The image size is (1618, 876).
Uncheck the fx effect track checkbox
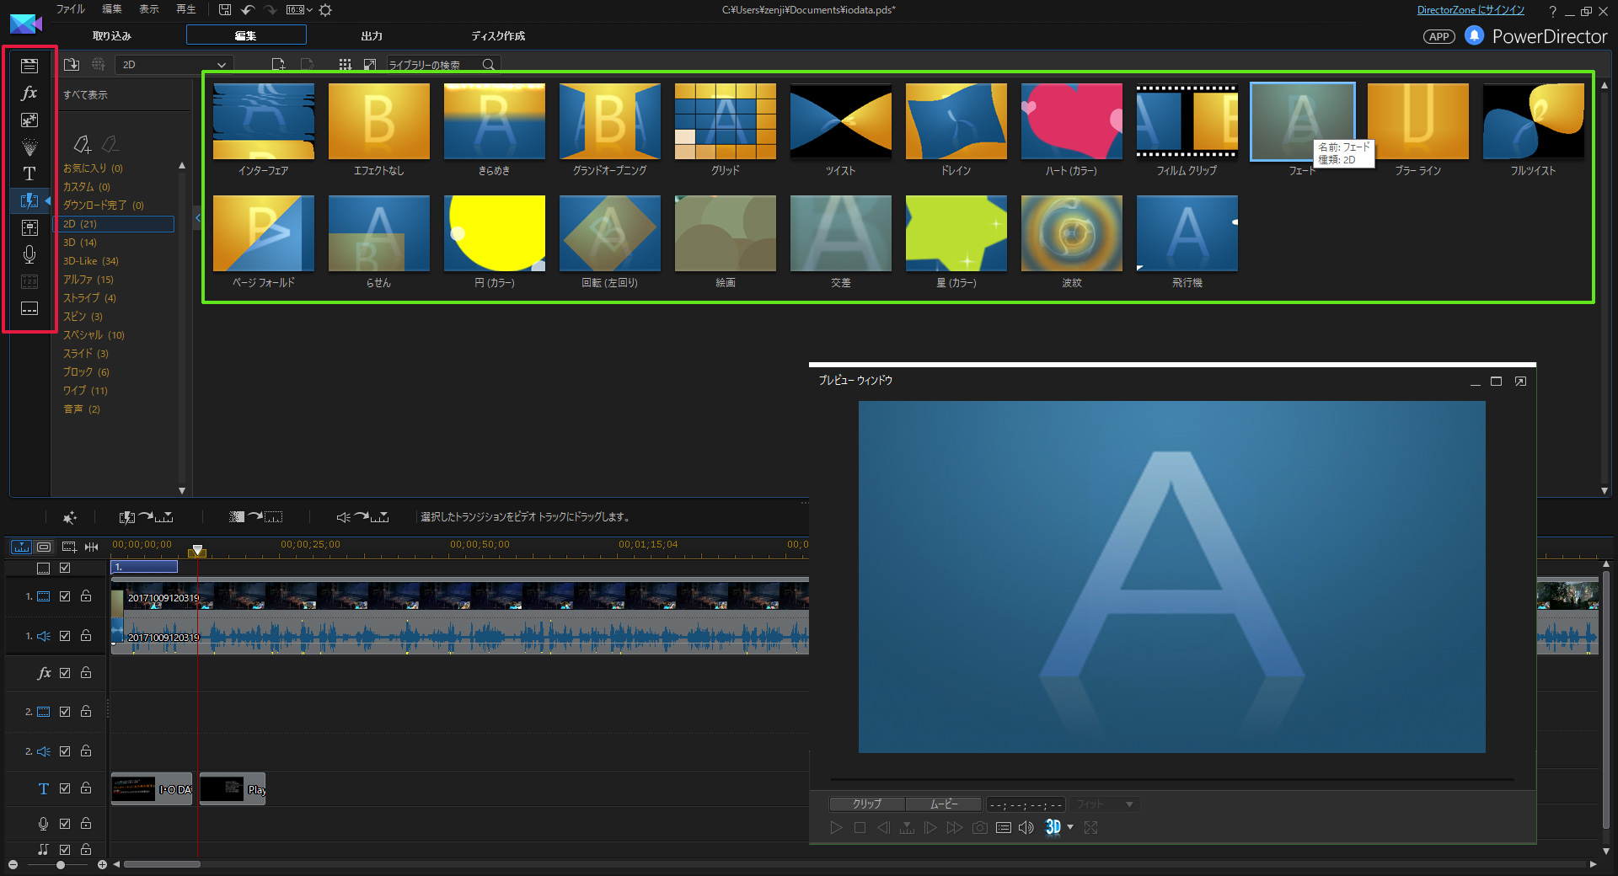(x=65, y=673)
